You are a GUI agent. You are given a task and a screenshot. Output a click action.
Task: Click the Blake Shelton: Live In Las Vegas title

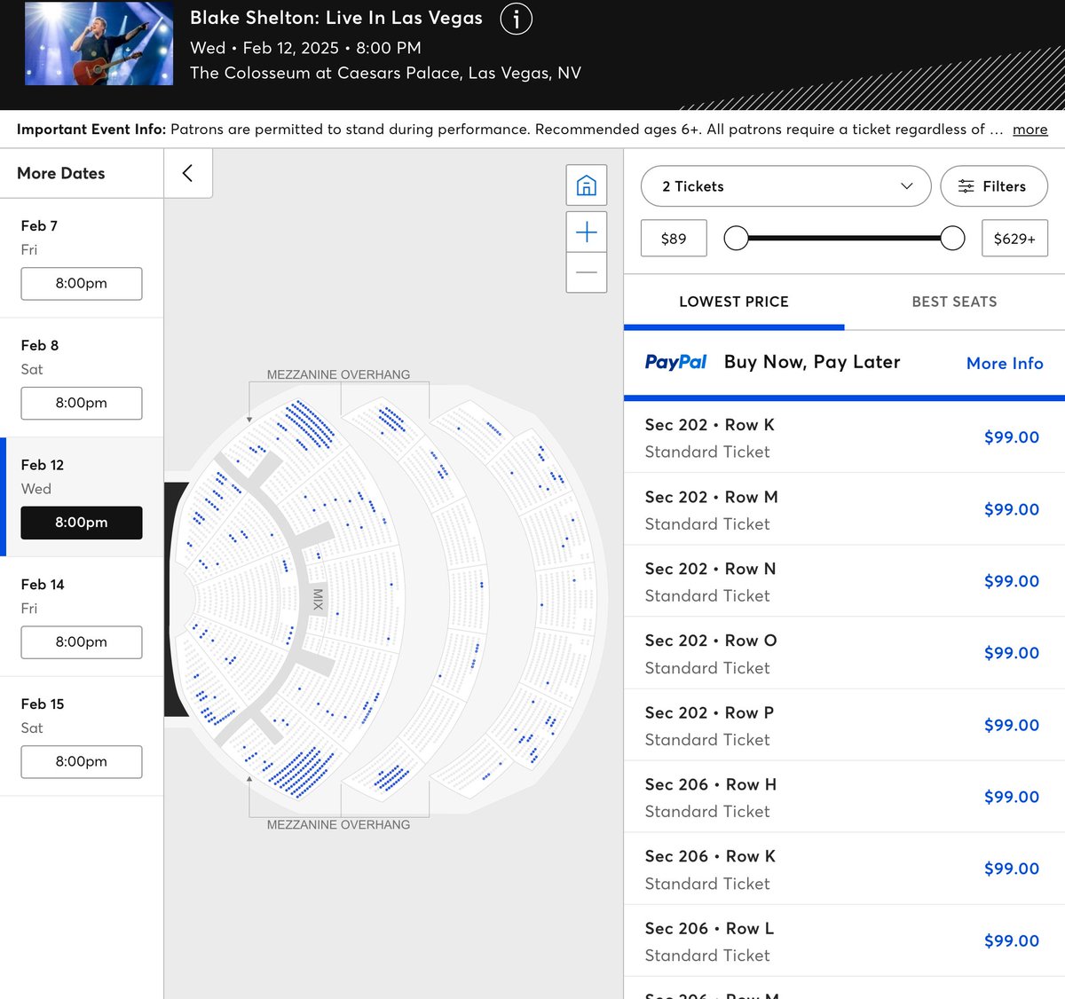336,18
